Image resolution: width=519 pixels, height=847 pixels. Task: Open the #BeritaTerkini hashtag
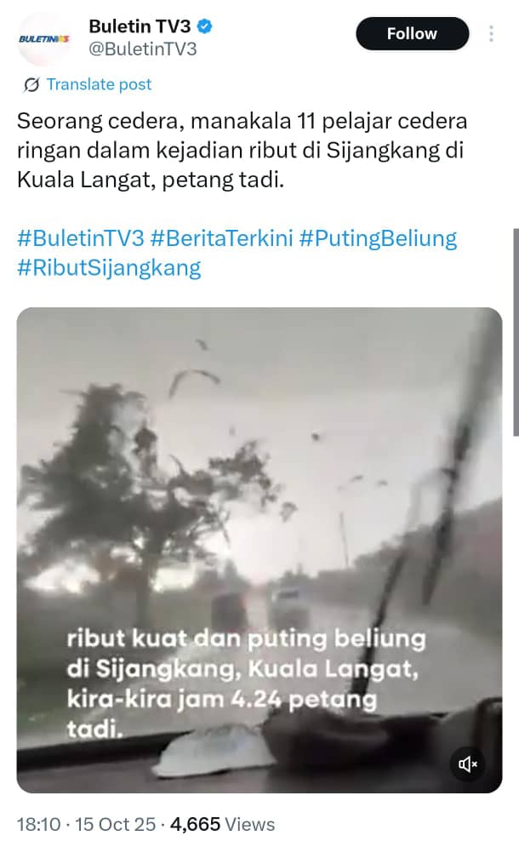(221, 238)
